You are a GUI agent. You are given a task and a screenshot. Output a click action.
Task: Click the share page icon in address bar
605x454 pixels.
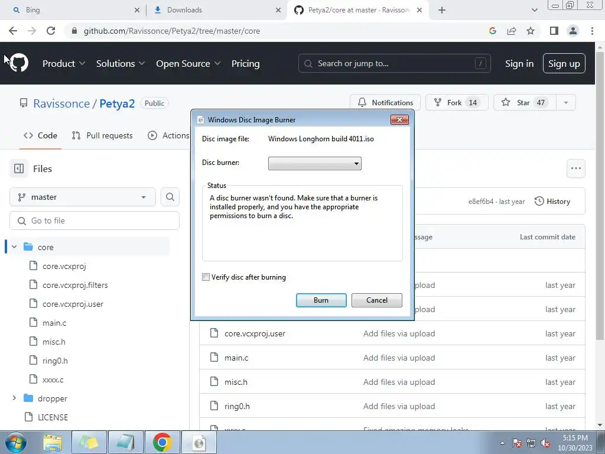pos(512,31)
